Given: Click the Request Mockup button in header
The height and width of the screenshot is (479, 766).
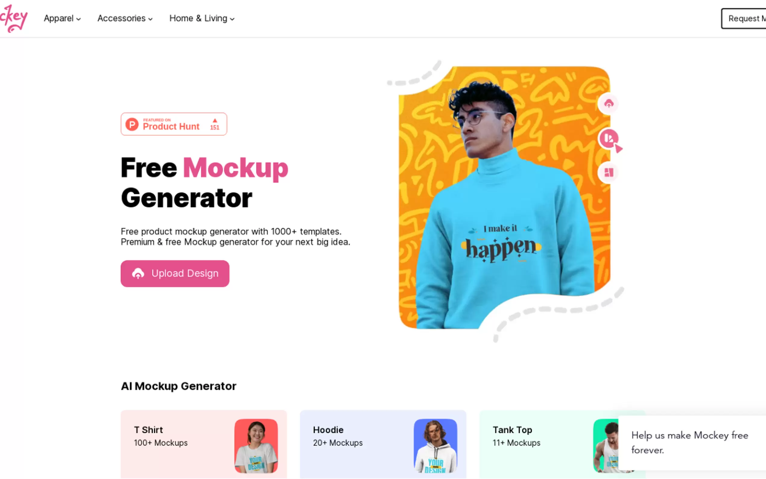Looking at the screenshot, I should point(743,18).
